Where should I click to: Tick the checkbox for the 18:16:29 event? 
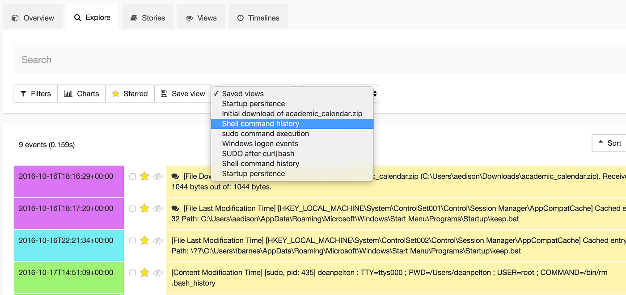click(x=132, y=177)
